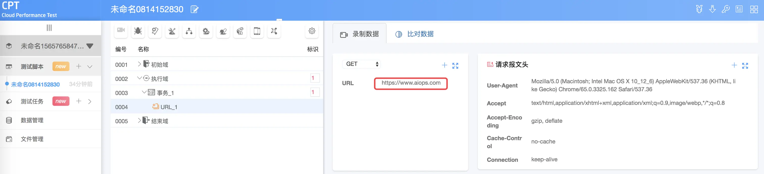Image resolution: width=764 pixels, height=174 pixels.
Task: Click the Yuan currency icon in header
Action: point(699,9)
